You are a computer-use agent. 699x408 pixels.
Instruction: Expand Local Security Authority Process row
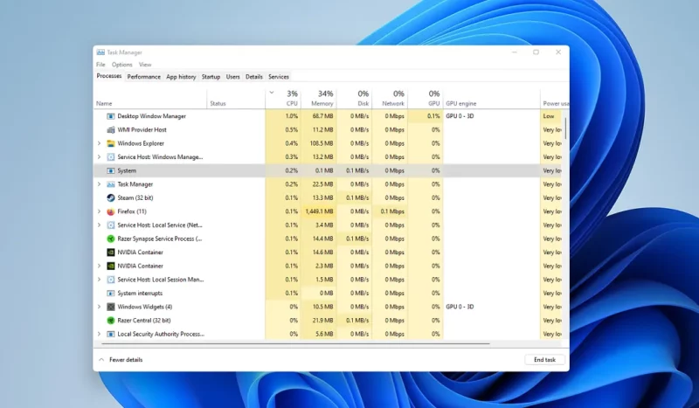(x=99, y=334)
